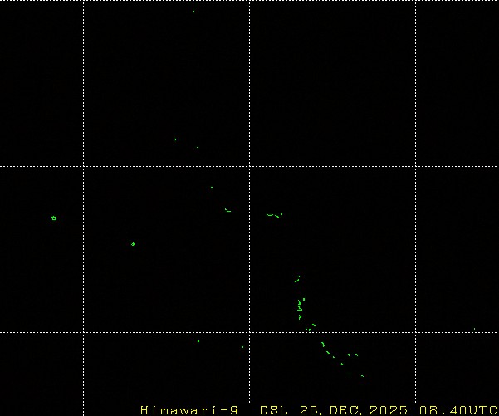
Task: Click the lower-center grid line intersection
Action: pos(250,332)
